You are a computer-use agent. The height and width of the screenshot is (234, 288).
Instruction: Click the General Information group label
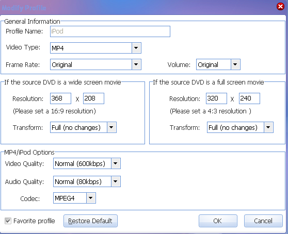pos(32,22)
